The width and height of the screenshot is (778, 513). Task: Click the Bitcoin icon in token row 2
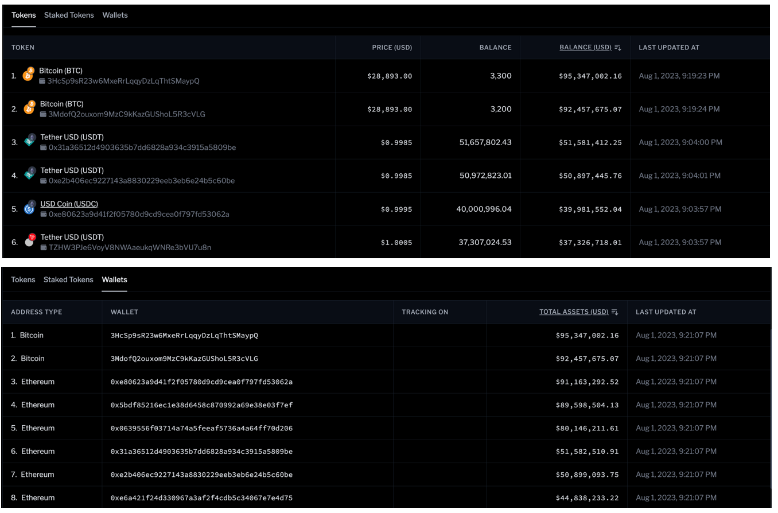(29, 108)
